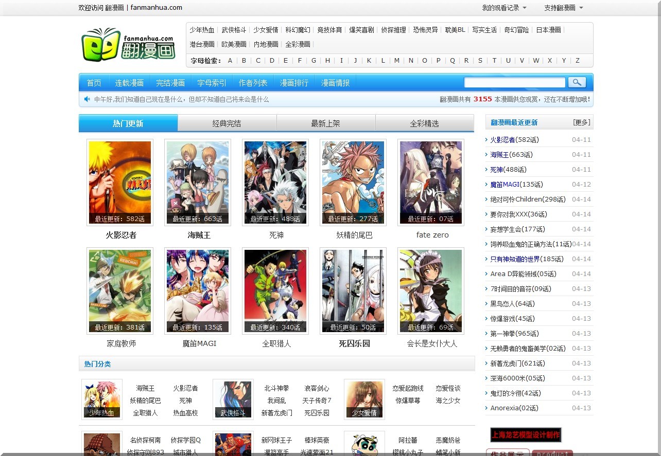Expand the 我的观看记录 dropdown

(504, 8)
